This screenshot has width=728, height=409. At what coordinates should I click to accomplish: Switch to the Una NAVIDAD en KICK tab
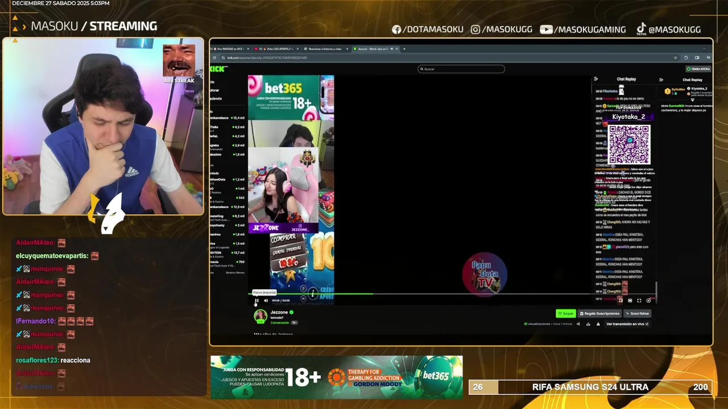click(x=229, y=49)
